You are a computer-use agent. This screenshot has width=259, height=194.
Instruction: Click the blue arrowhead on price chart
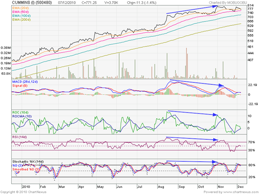pos(215,6)
